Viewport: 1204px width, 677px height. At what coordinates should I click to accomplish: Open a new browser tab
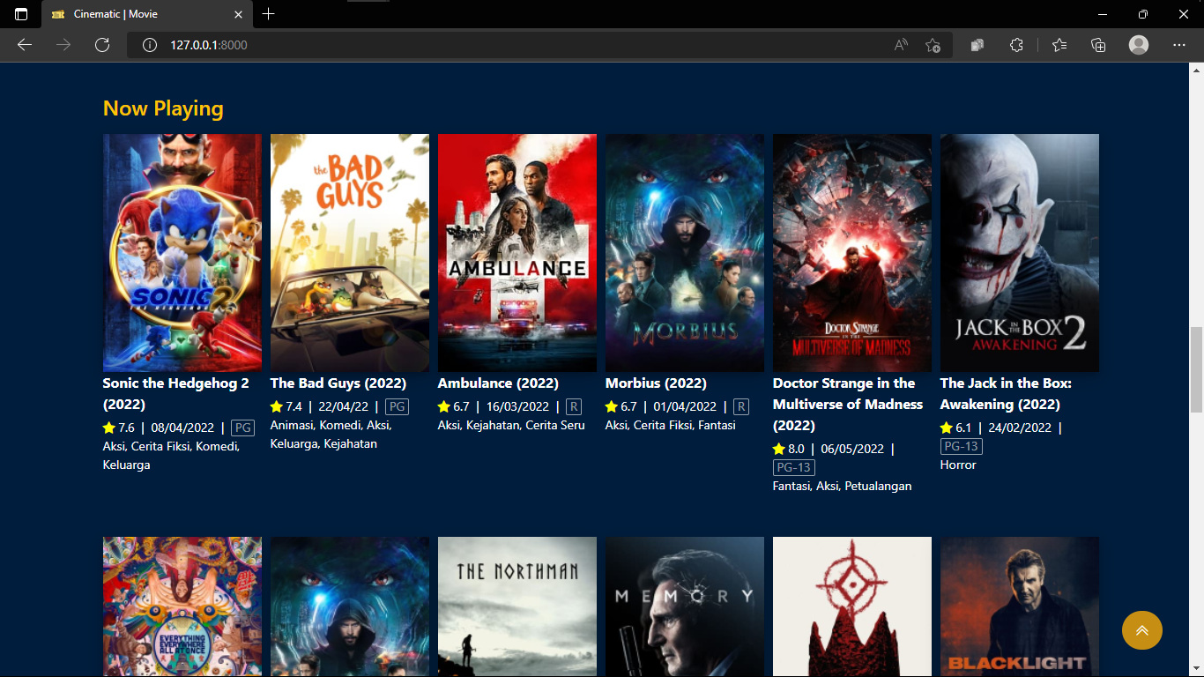click(x=269, y=14)
